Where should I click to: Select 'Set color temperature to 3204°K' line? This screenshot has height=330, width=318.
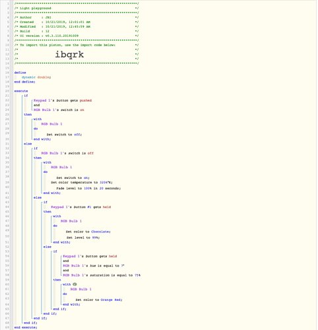(82, 182)
